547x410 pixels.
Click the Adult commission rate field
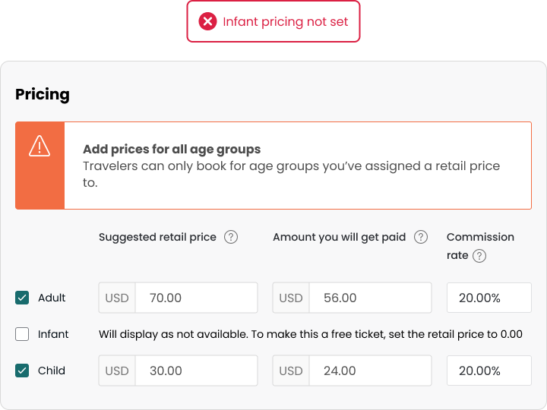point(489,298)
